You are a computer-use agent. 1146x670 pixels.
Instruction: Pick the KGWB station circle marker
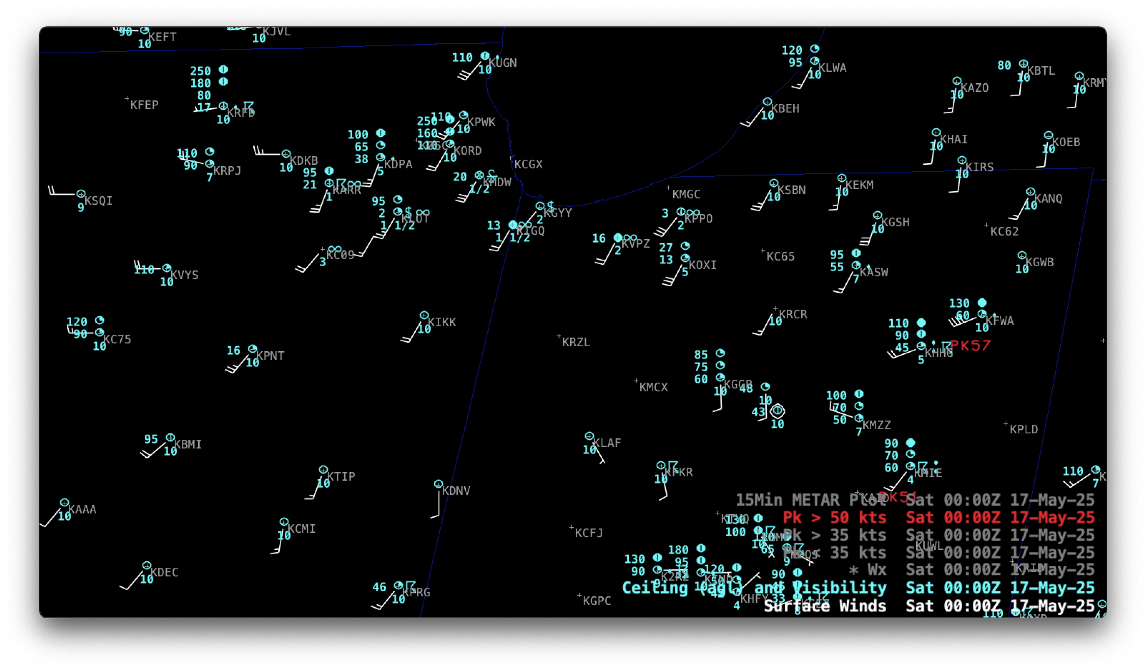click(1022, 255)
